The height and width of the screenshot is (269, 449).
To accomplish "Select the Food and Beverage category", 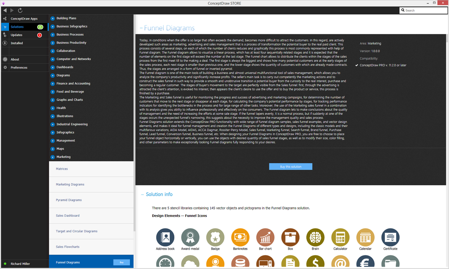I will pyautogui.click(x=70, y=92).
